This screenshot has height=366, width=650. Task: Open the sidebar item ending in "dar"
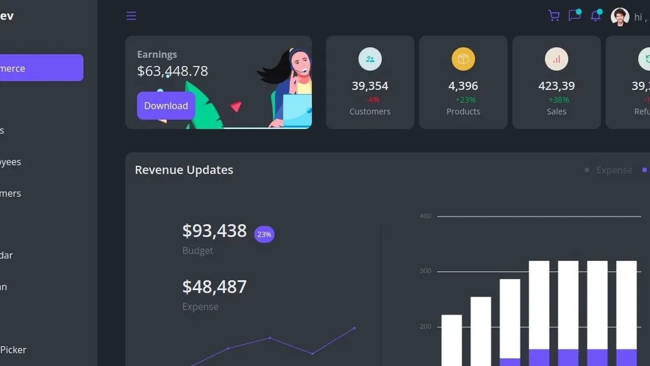(x=6, y=255)
